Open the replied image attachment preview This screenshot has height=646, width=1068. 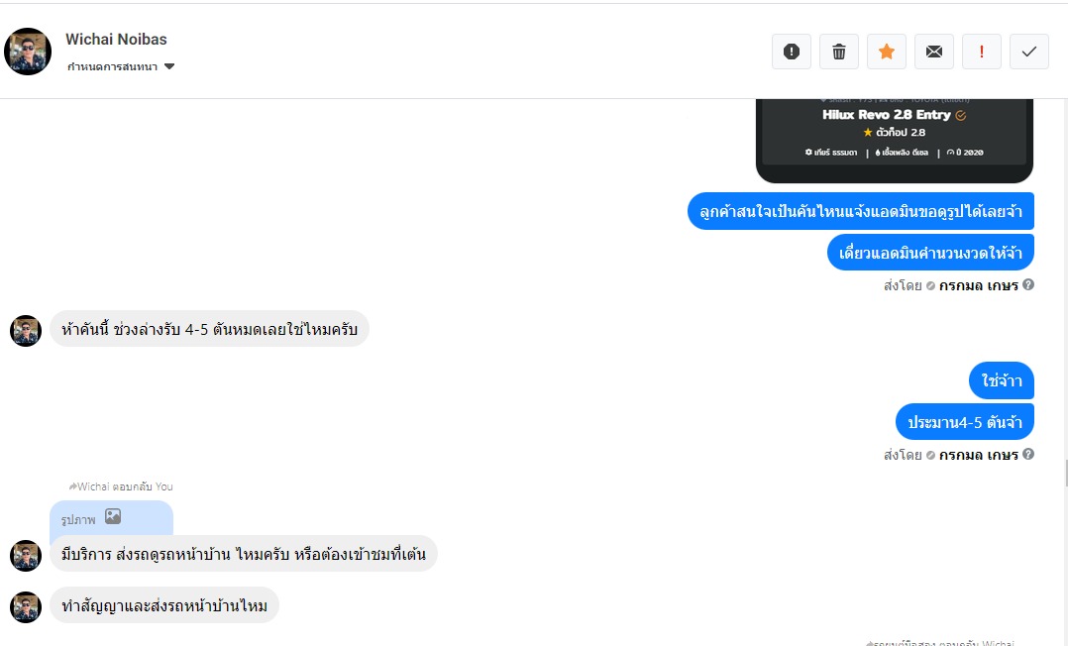pyautogui.click(x=111, y=517)
